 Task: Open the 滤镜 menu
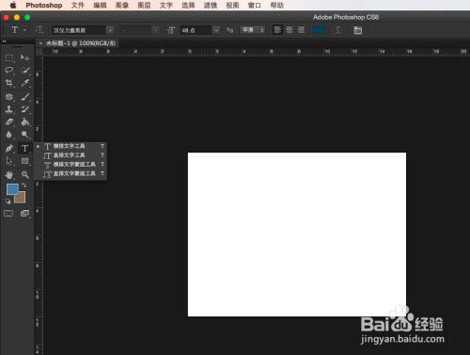point(211,6)
